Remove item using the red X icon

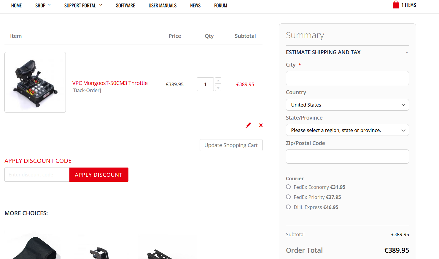(261, 125)
